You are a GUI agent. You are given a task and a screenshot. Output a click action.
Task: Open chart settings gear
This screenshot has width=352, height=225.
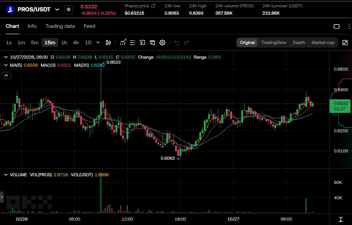click(162, 43)
